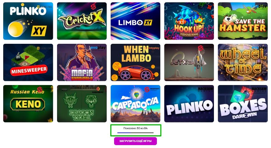The height and width of the screenshot is (148, 271).
Task: Select the Limbo XY game tile
Action: coord(135,21)
